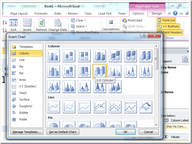The image size is (192, 144).
Task: Choose the basic Line chart thumbnail
Action: 54,107
